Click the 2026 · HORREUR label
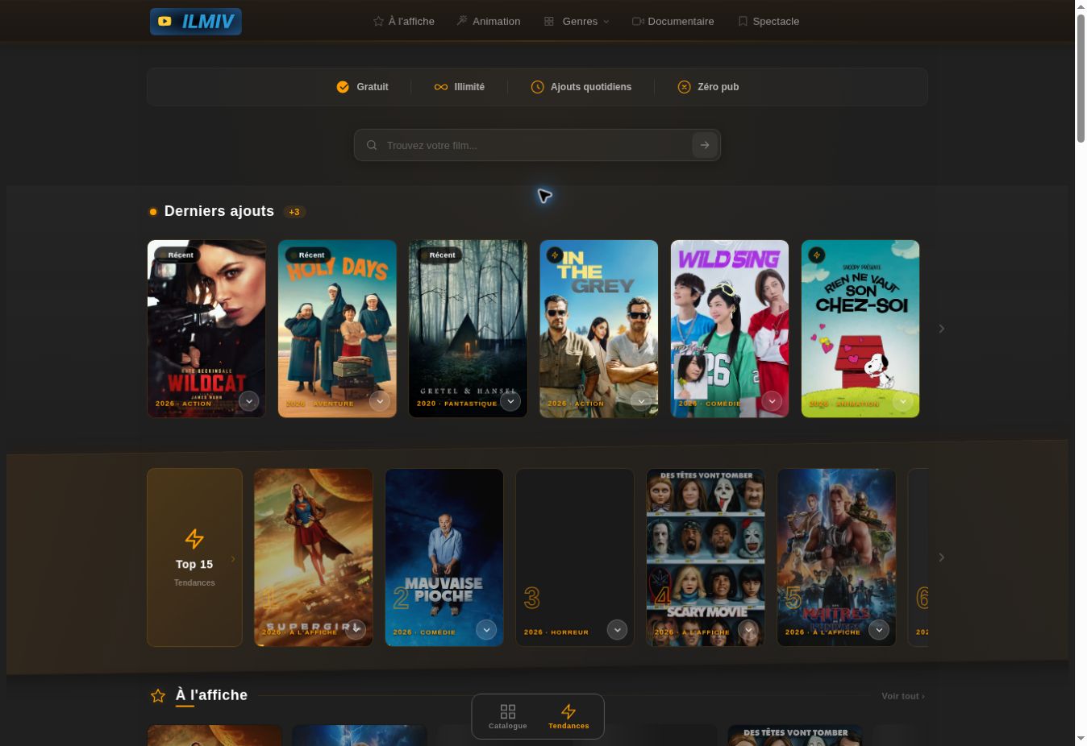The width and height of the screenshot is (1087, 746). [556, 632]
